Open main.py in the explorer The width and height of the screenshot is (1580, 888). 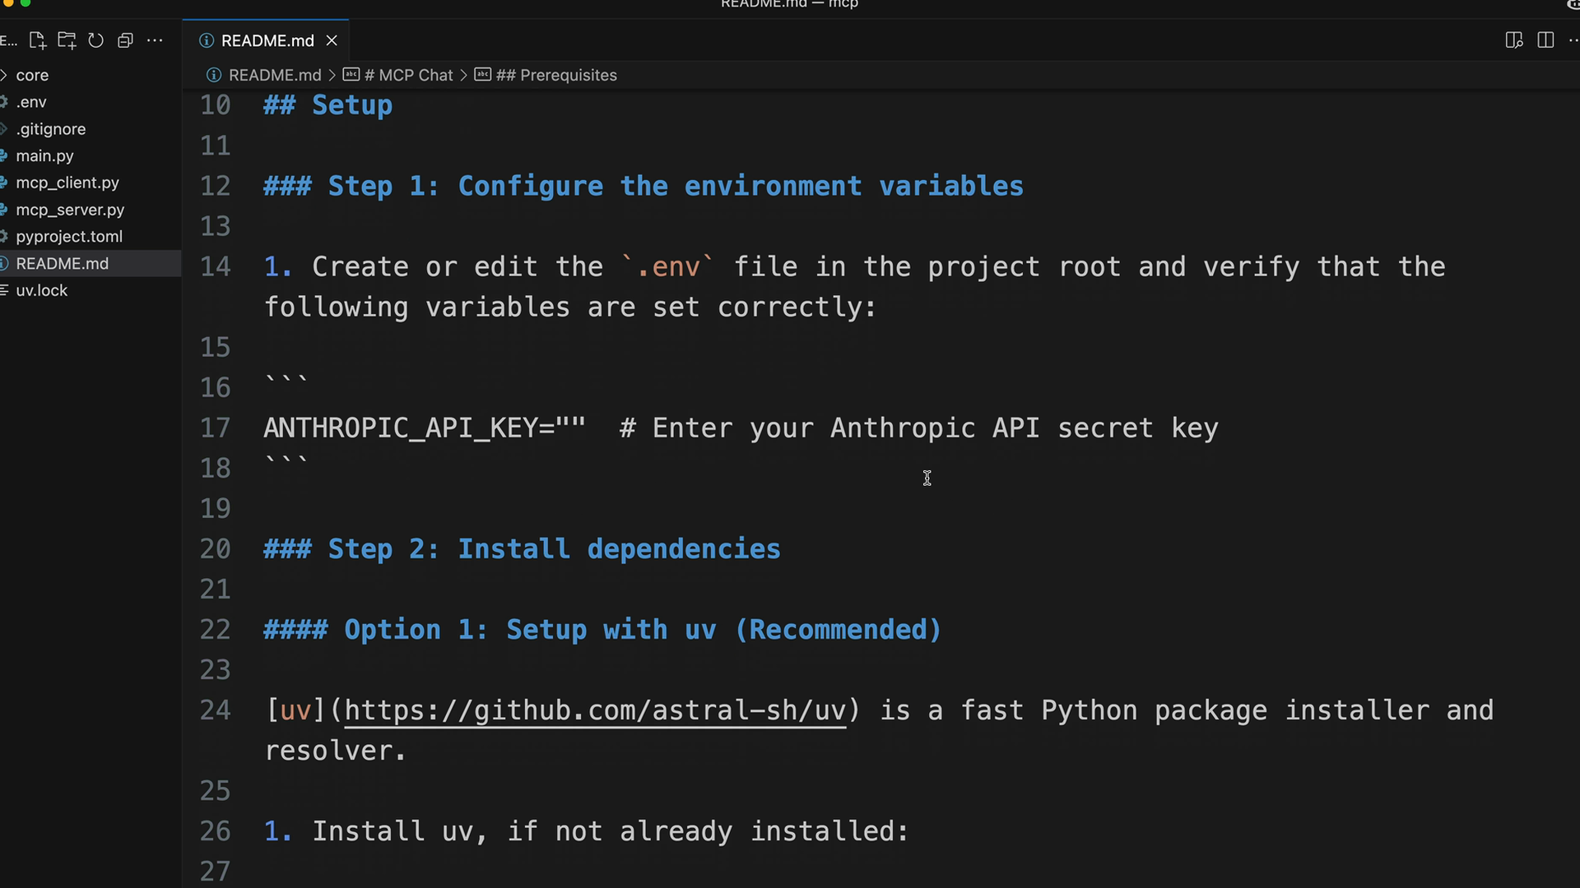click(91, 155)
